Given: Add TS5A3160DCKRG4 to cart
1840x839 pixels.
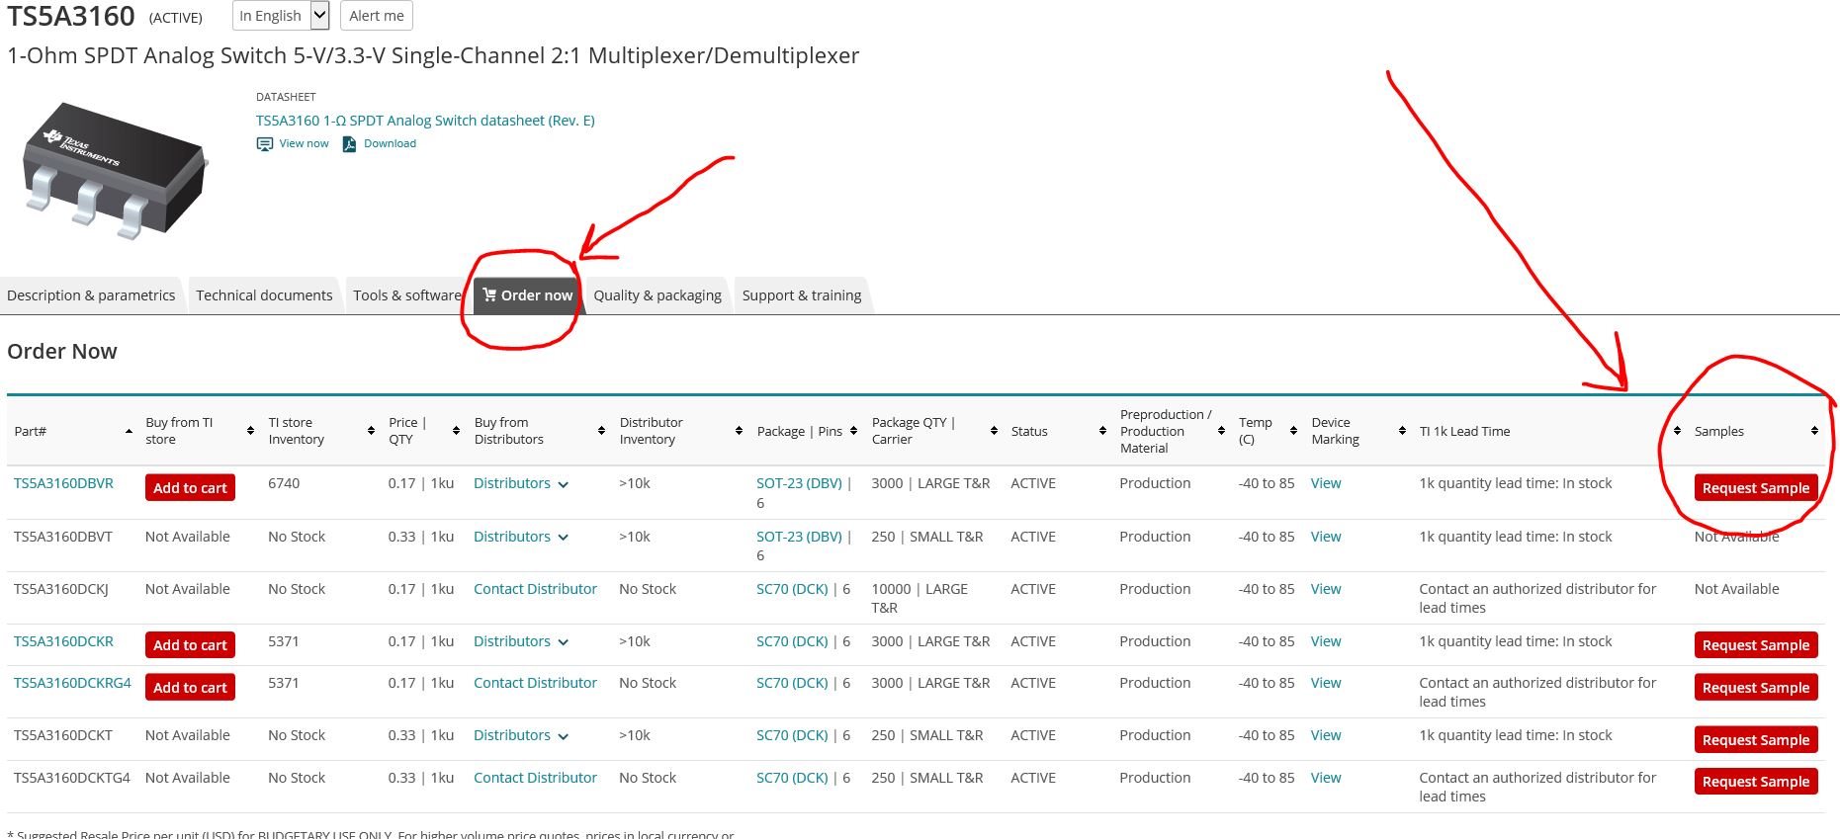Looking at the screenshot, I should pyautogui.click(x=190, y=688).
